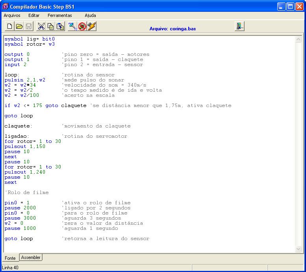The height and width of the screenshot is (272, 306).
Task: Click the comment 'aguarda 3 segundos'
Action: click(x=91, y=218)
